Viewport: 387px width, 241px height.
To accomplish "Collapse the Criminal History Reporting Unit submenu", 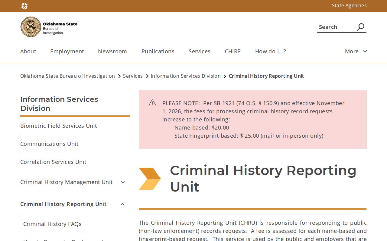I will point(123,204).
